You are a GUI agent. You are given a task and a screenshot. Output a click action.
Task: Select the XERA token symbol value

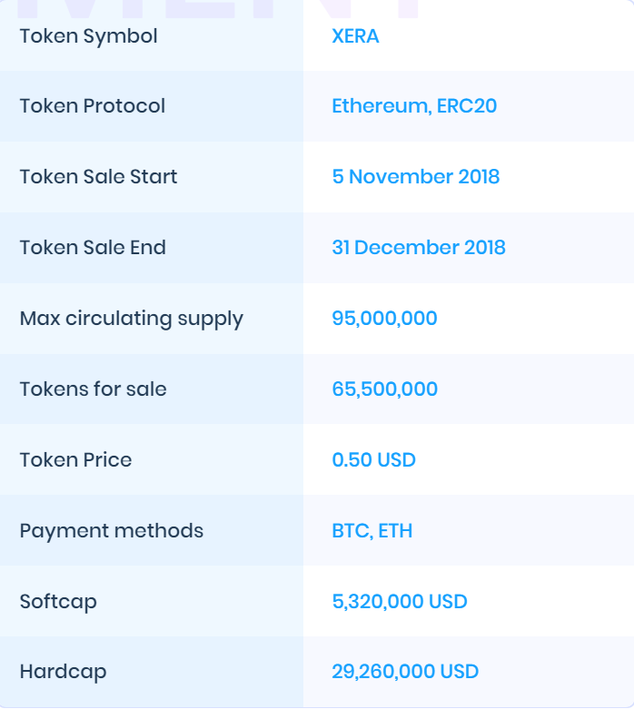(x=355, y=36)
